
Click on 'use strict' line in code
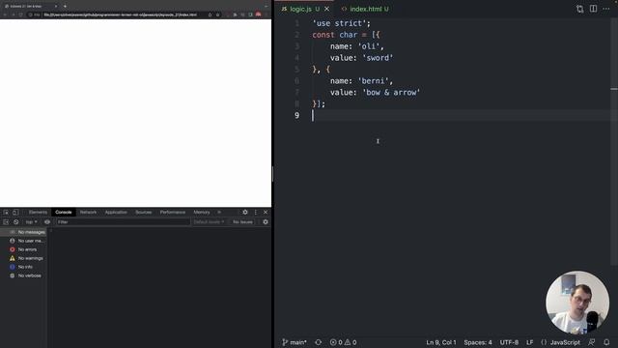[x=341, y=23]
